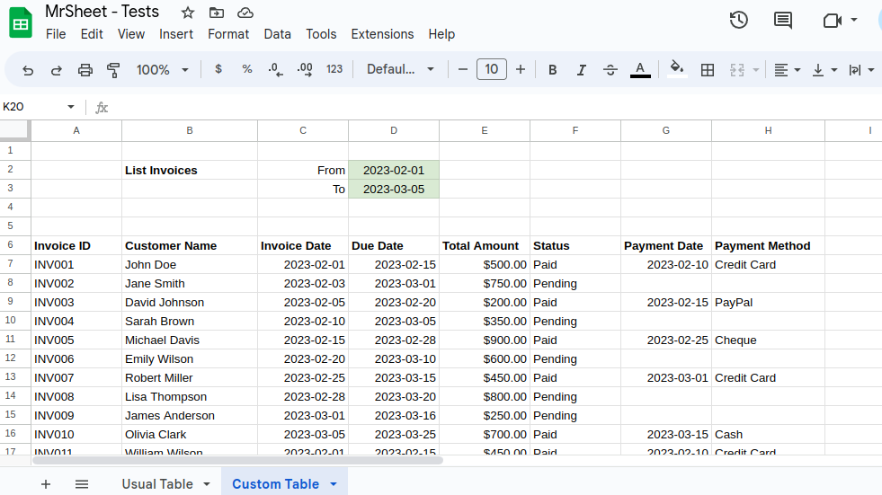Viewport: 882px width, 495px height.
Task: Print the spreadsheet
Action: pyautogui.click(x=85, y=70)
